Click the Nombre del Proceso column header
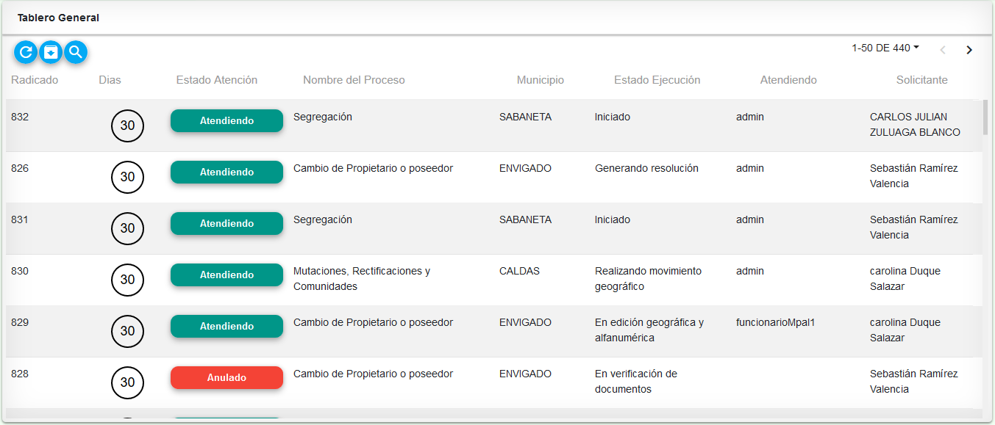 (354, 80)
